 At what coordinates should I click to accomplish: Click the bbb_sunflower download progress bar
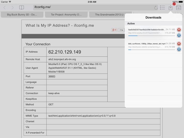pos(152,50)
